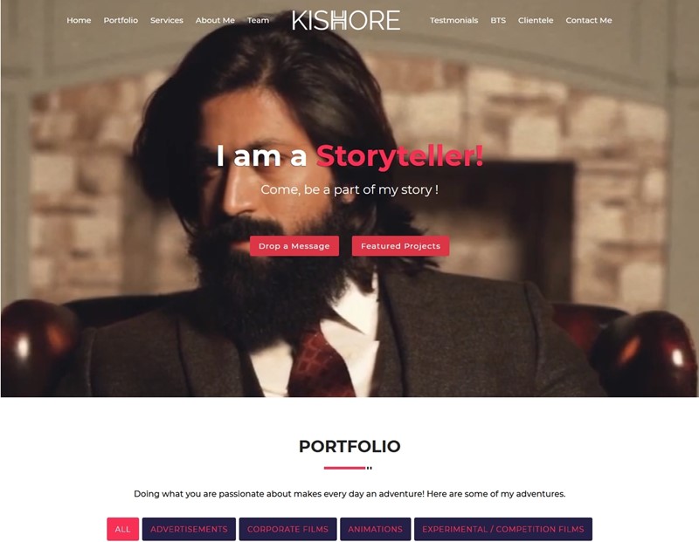Open Testmonials in the navbar

[453, 20]
